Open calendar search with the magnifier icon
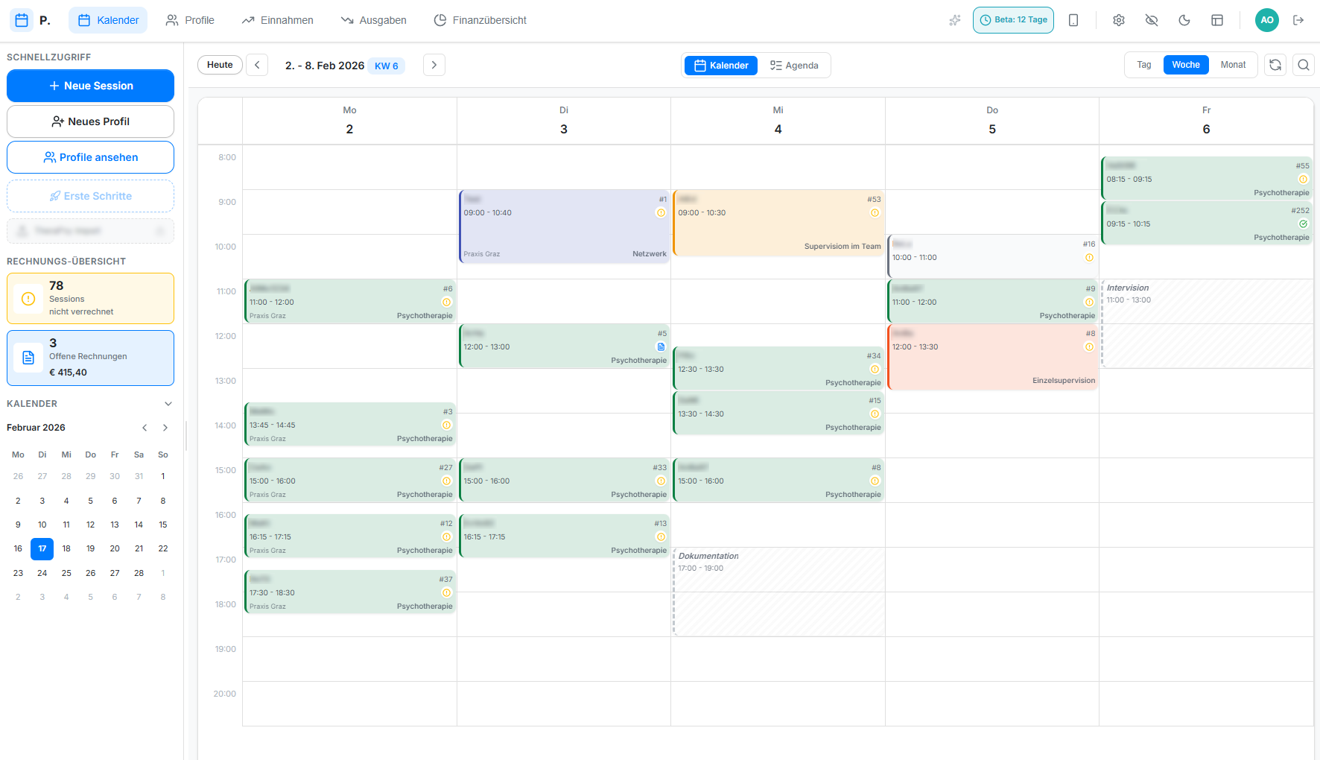Viewport: 1320px width, 760px height. 1303,65
